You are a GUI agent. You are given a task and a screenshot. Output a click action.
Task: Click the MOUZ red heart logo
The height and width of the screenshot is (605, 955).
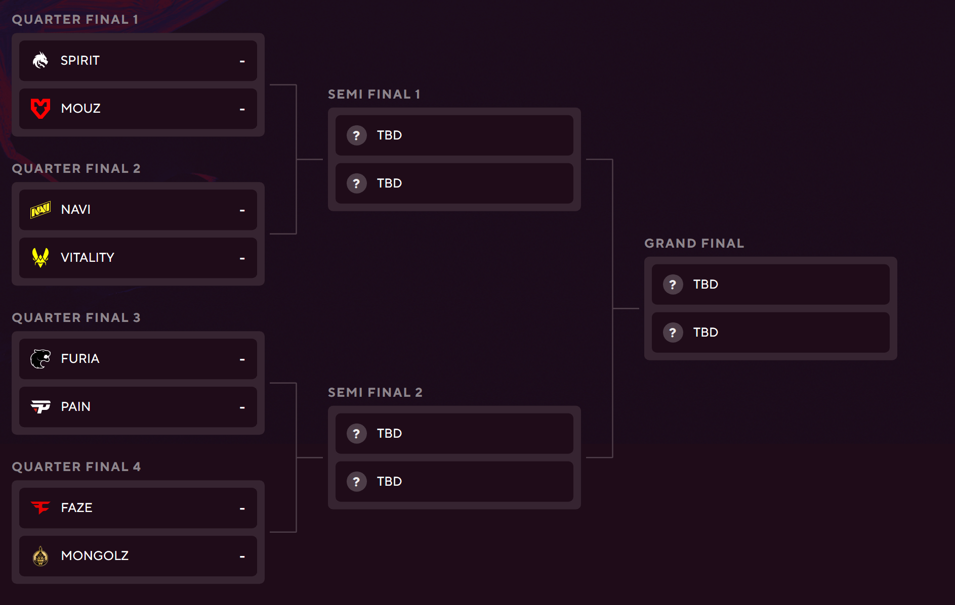(x=40, y=109)
